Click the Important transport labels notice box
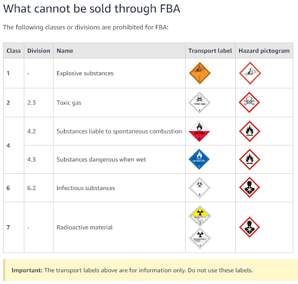 (151, 270)
